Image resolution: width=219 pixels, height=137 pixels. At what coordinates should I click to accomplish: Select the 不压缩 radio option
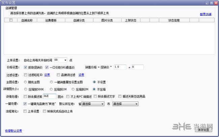tap(94, 89)
